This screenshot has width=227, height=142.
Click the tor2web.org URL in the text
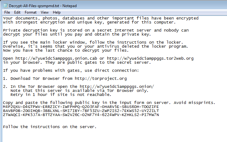(x=150, y=58)
